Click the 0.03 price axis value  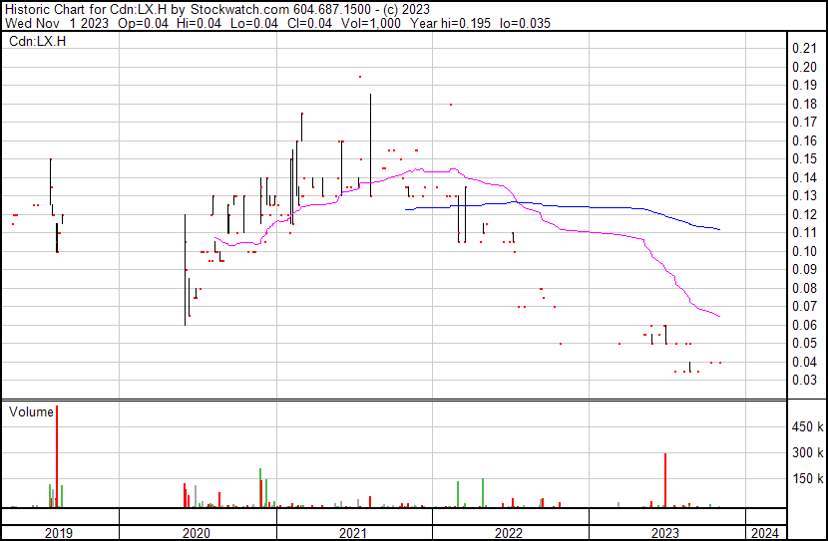click(x=805, y=381)
